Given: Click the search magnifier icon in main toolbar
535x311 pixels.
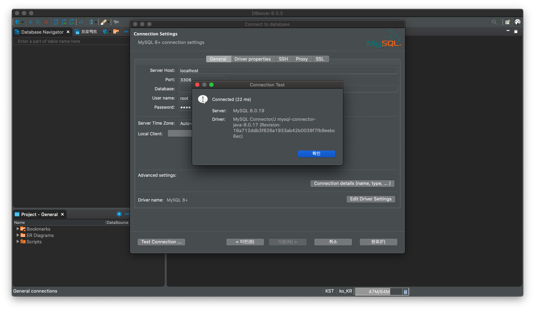Looking at the screenshot, I should (494, 22).
